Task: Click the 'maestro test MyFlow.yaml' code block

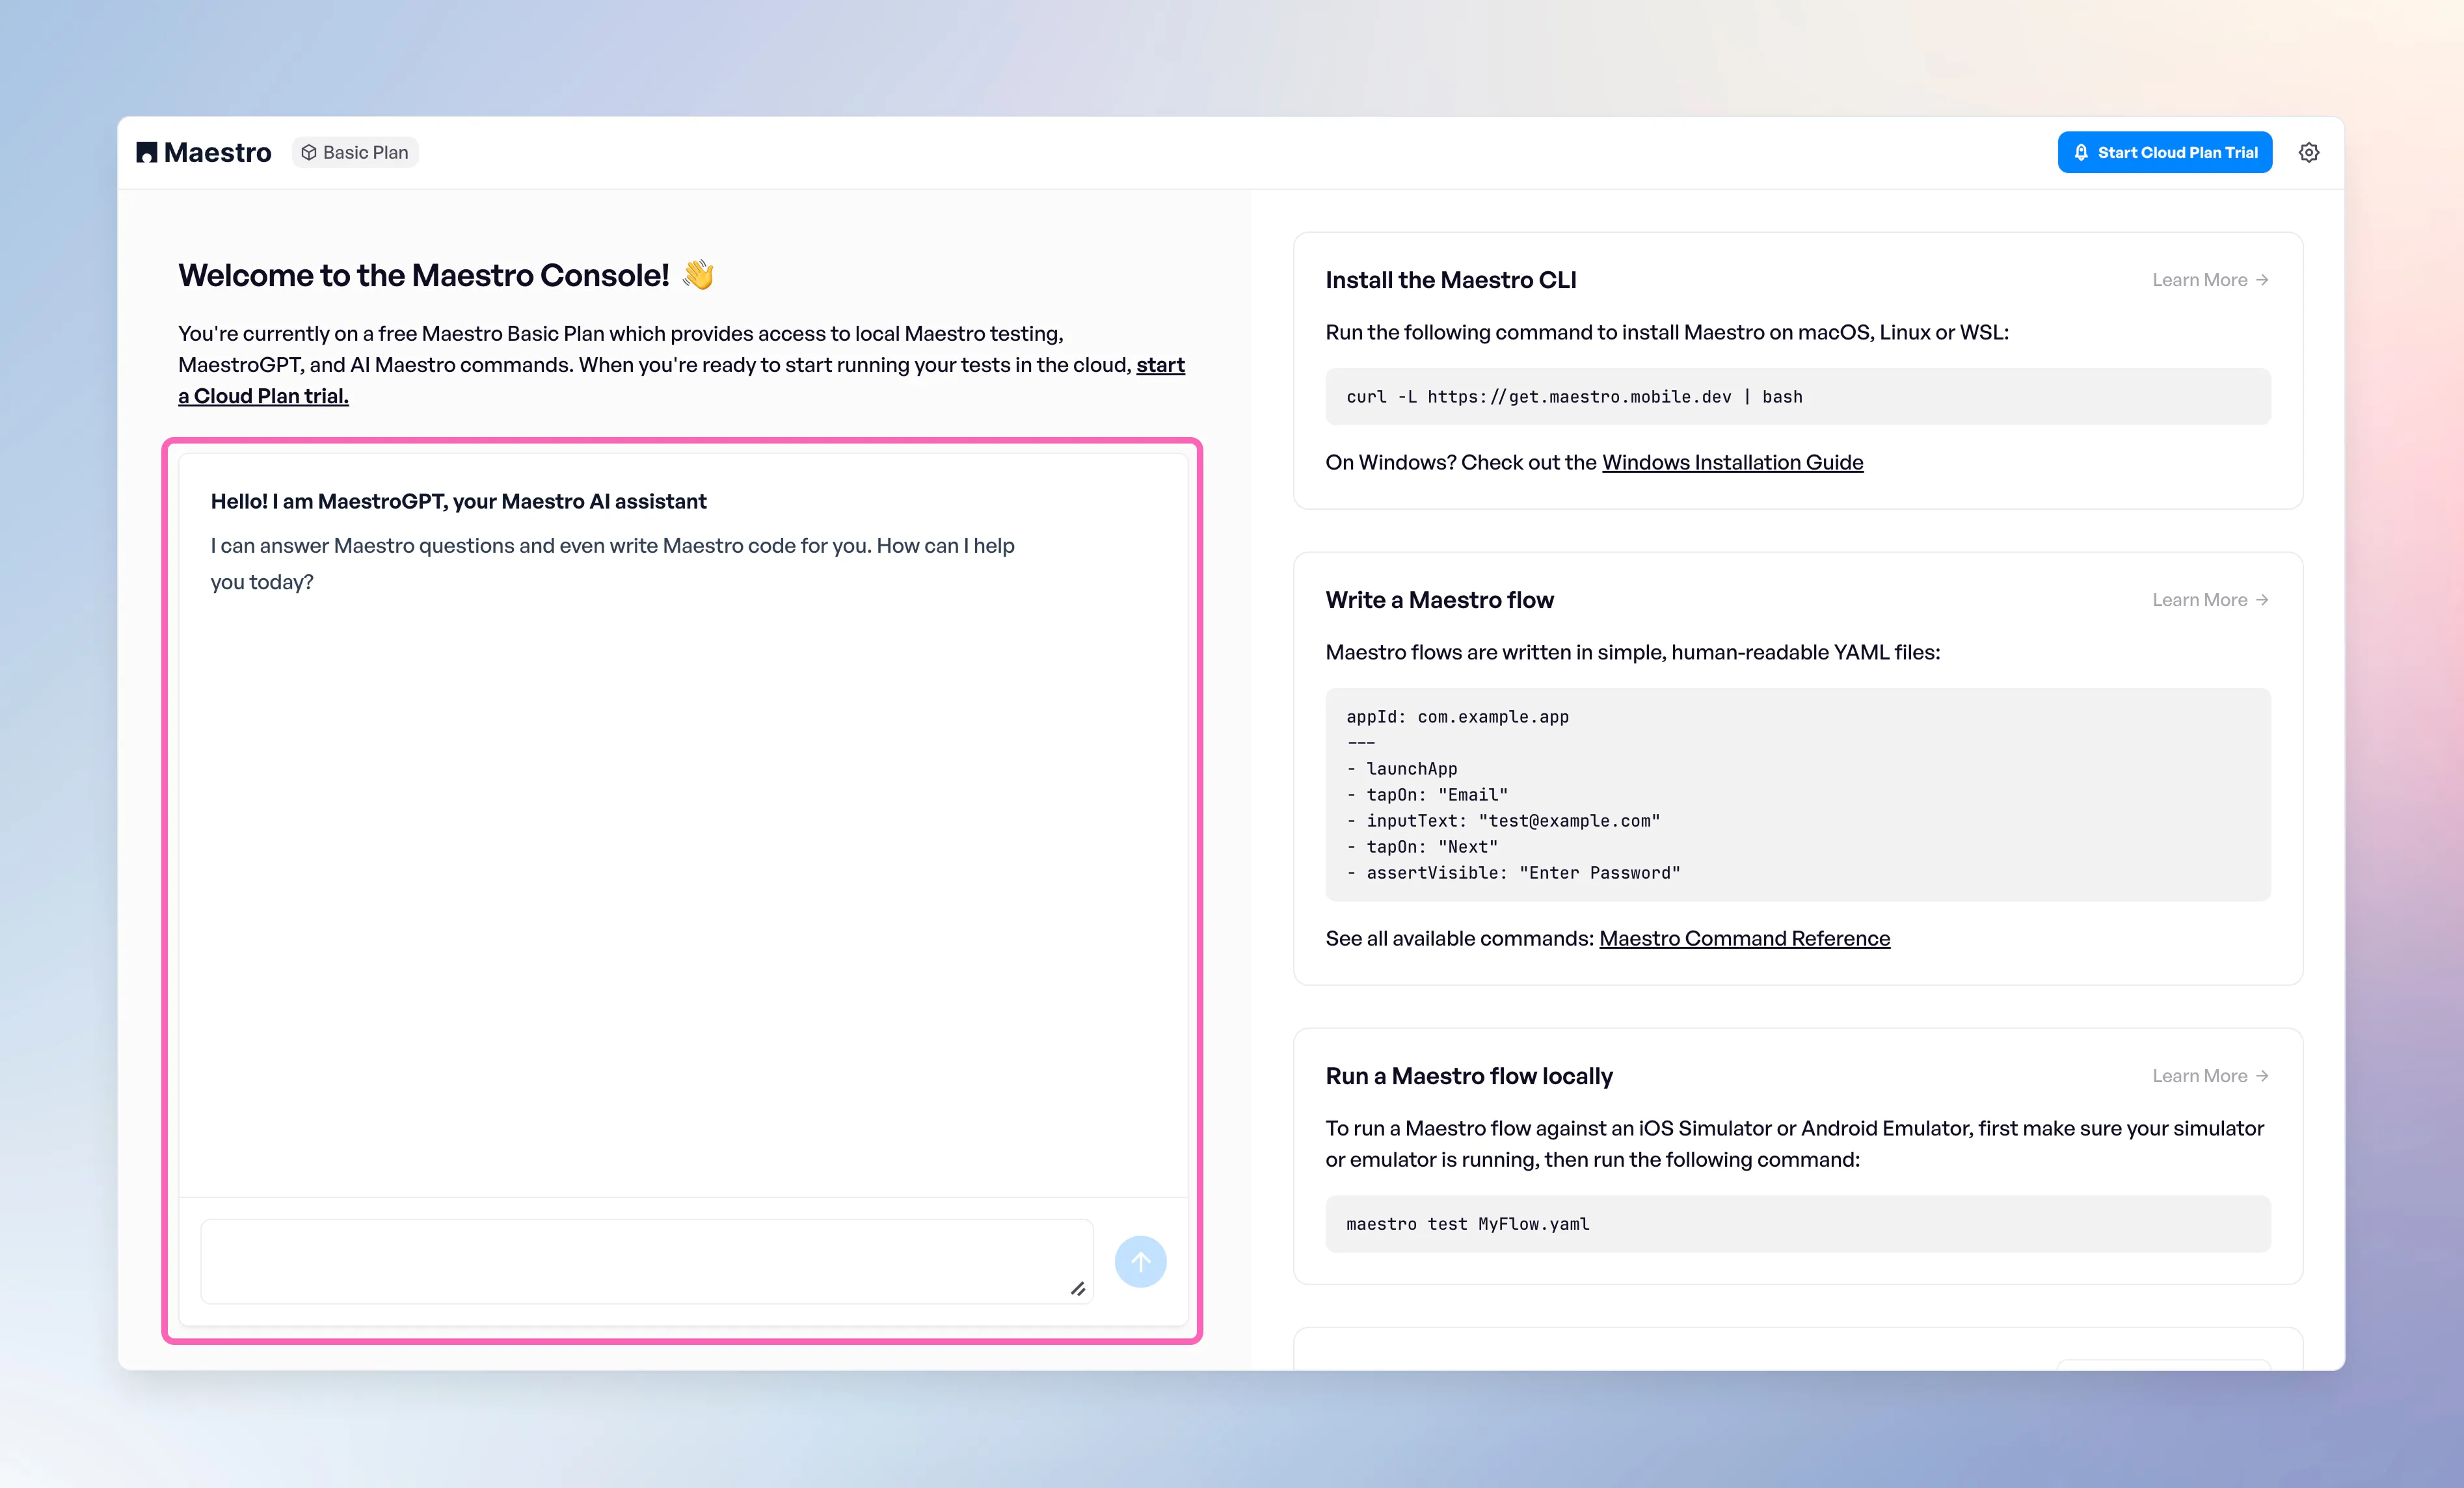Action: 1797,1224
